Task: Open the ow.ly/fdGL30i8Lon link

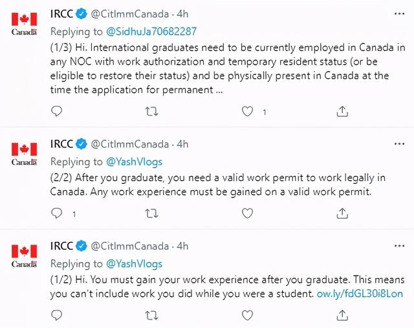Action: 360,294
